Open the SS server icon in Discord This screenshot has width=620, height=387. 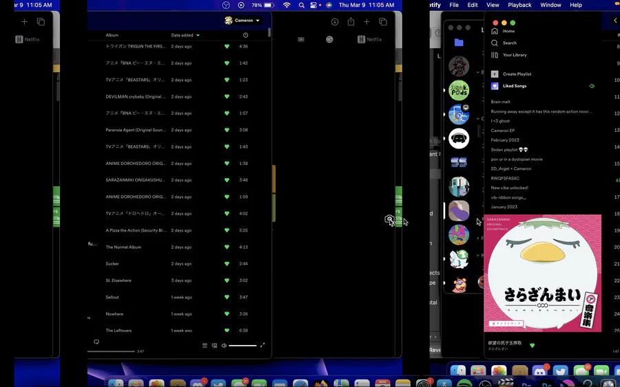459,162
